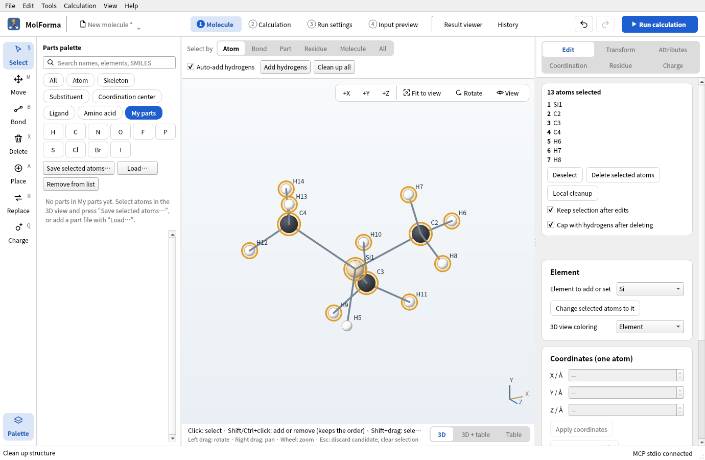Open the View eye menu
The height and width of the screenshot is (460, 705).
[x=508, y=93]
